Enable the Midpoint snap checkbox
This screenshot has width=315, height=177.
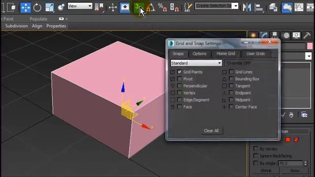click(x=231, y=100)
